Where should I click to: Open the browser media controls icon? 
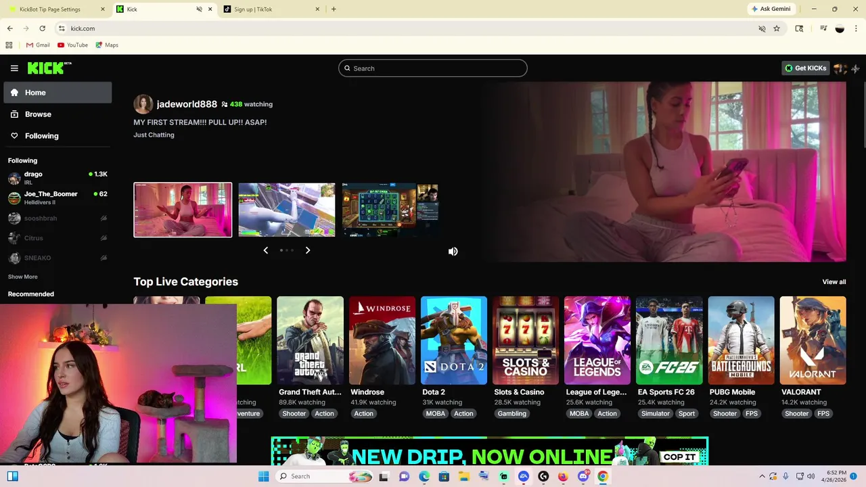click(x=823, y=28)
